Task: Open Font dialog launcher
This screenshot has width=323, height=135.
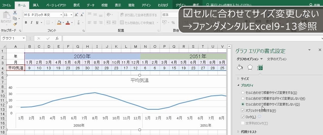Action: [x=84, y=31]
